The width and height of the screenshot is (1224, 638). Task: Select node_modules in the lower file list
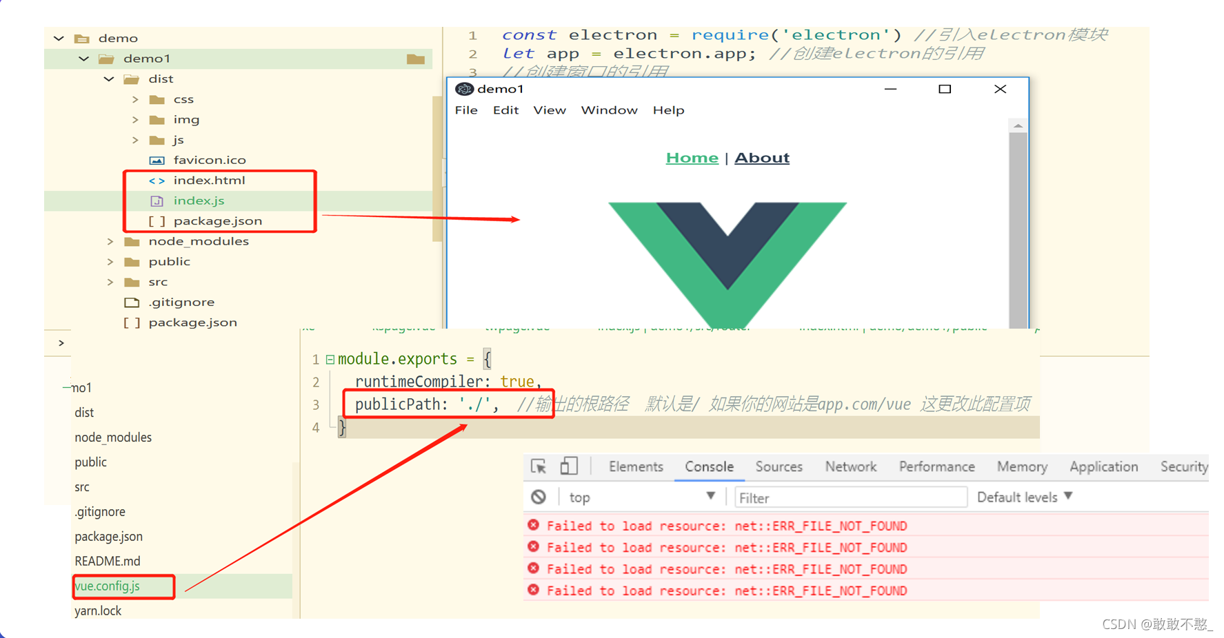113,438
